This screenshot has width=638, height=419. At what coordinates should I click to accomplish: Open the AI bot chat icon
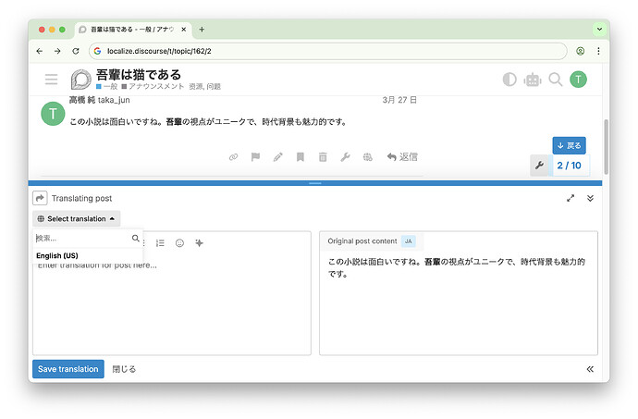click(533, 79)
